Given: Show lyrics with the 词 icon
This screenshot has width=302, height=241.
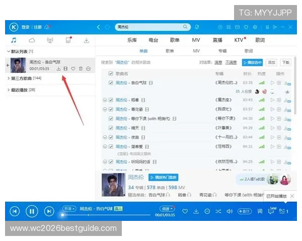Looking at the screenshot, I should (260, 211).
